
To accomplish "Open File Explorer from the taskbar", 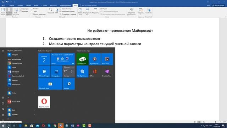I will (26, 126).
